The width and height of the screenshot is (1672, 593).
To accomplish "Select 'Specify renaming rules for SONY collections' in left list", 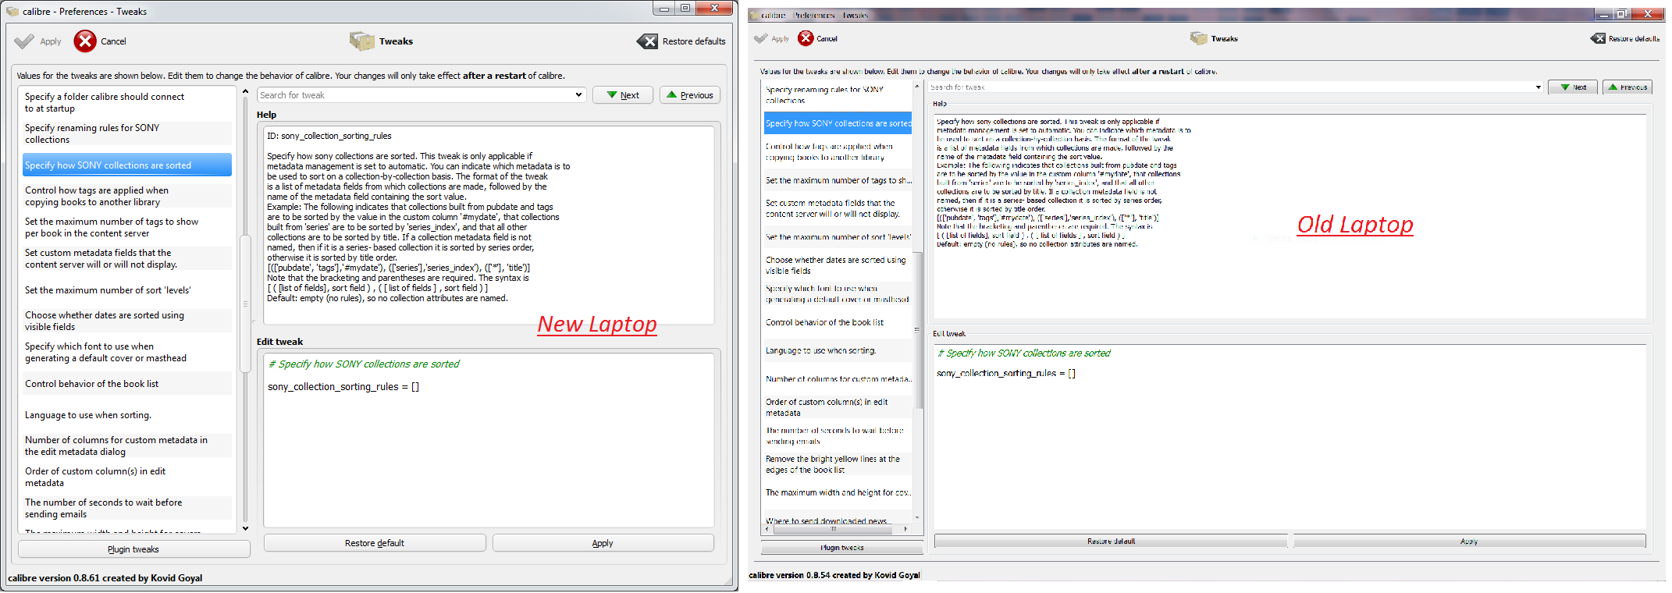I will pos(127,133).
